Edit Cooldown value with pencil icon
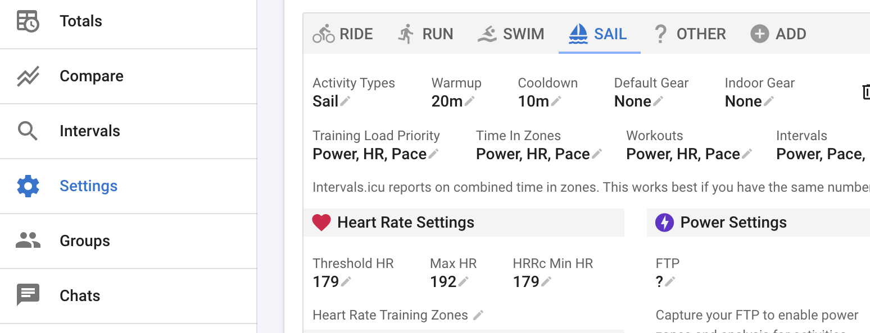This screenshot has height=333, width=870. 556,101
